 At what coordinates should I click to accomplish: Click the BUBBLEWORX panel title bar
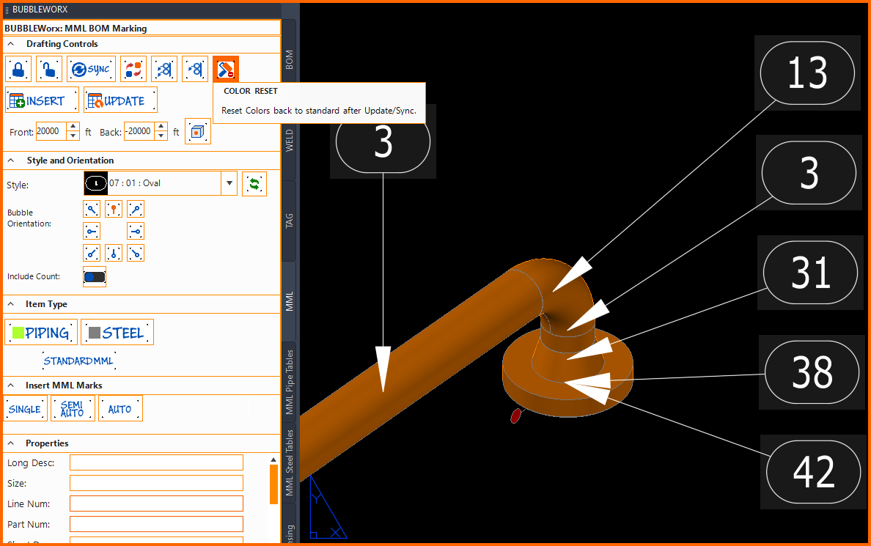click(x=142, y=10)
